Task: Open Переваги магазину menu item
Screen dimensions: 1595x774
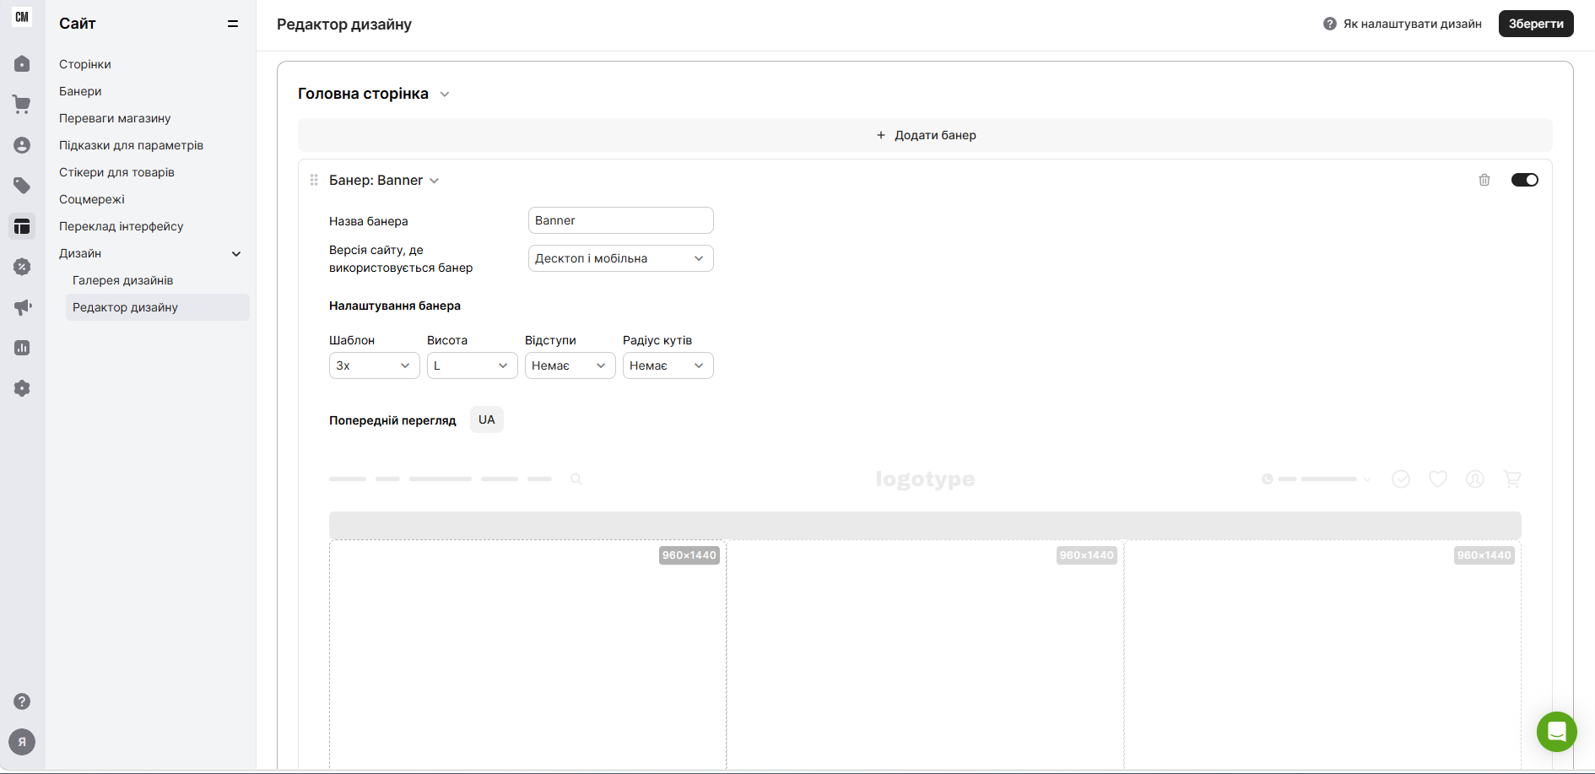Action: click(x=115, y=118)
